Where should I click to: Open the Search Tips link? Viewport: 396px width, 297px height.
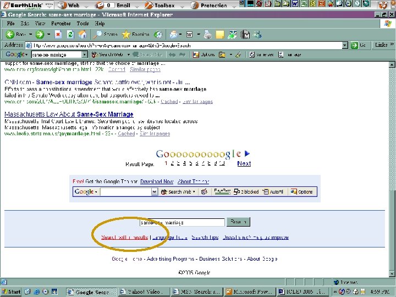(205, 238)
